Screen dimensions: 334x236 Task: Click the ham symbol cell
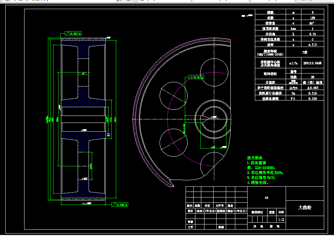[293, 29]
